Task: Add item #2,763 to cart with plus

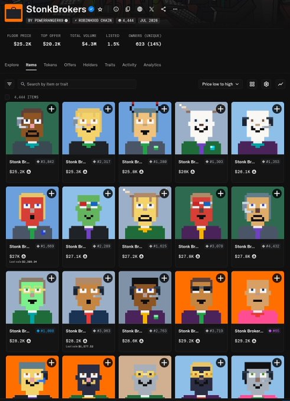Action: pyautogui.click(x=164, y=278)
